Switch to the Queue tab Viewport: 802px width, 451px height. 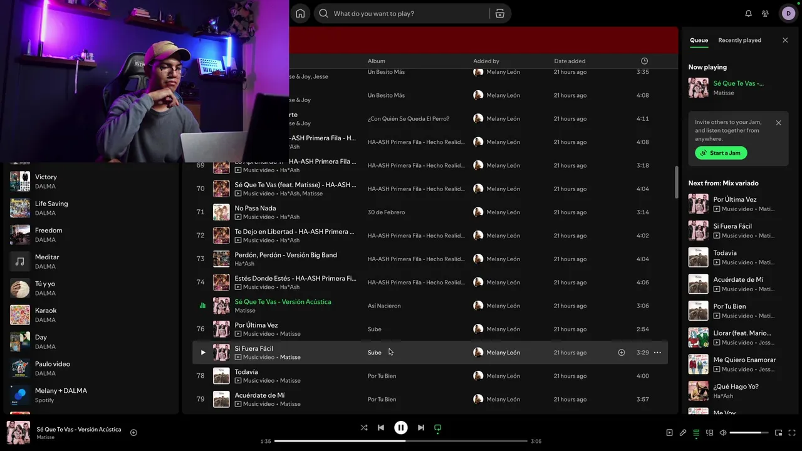[x=699, y=40]
